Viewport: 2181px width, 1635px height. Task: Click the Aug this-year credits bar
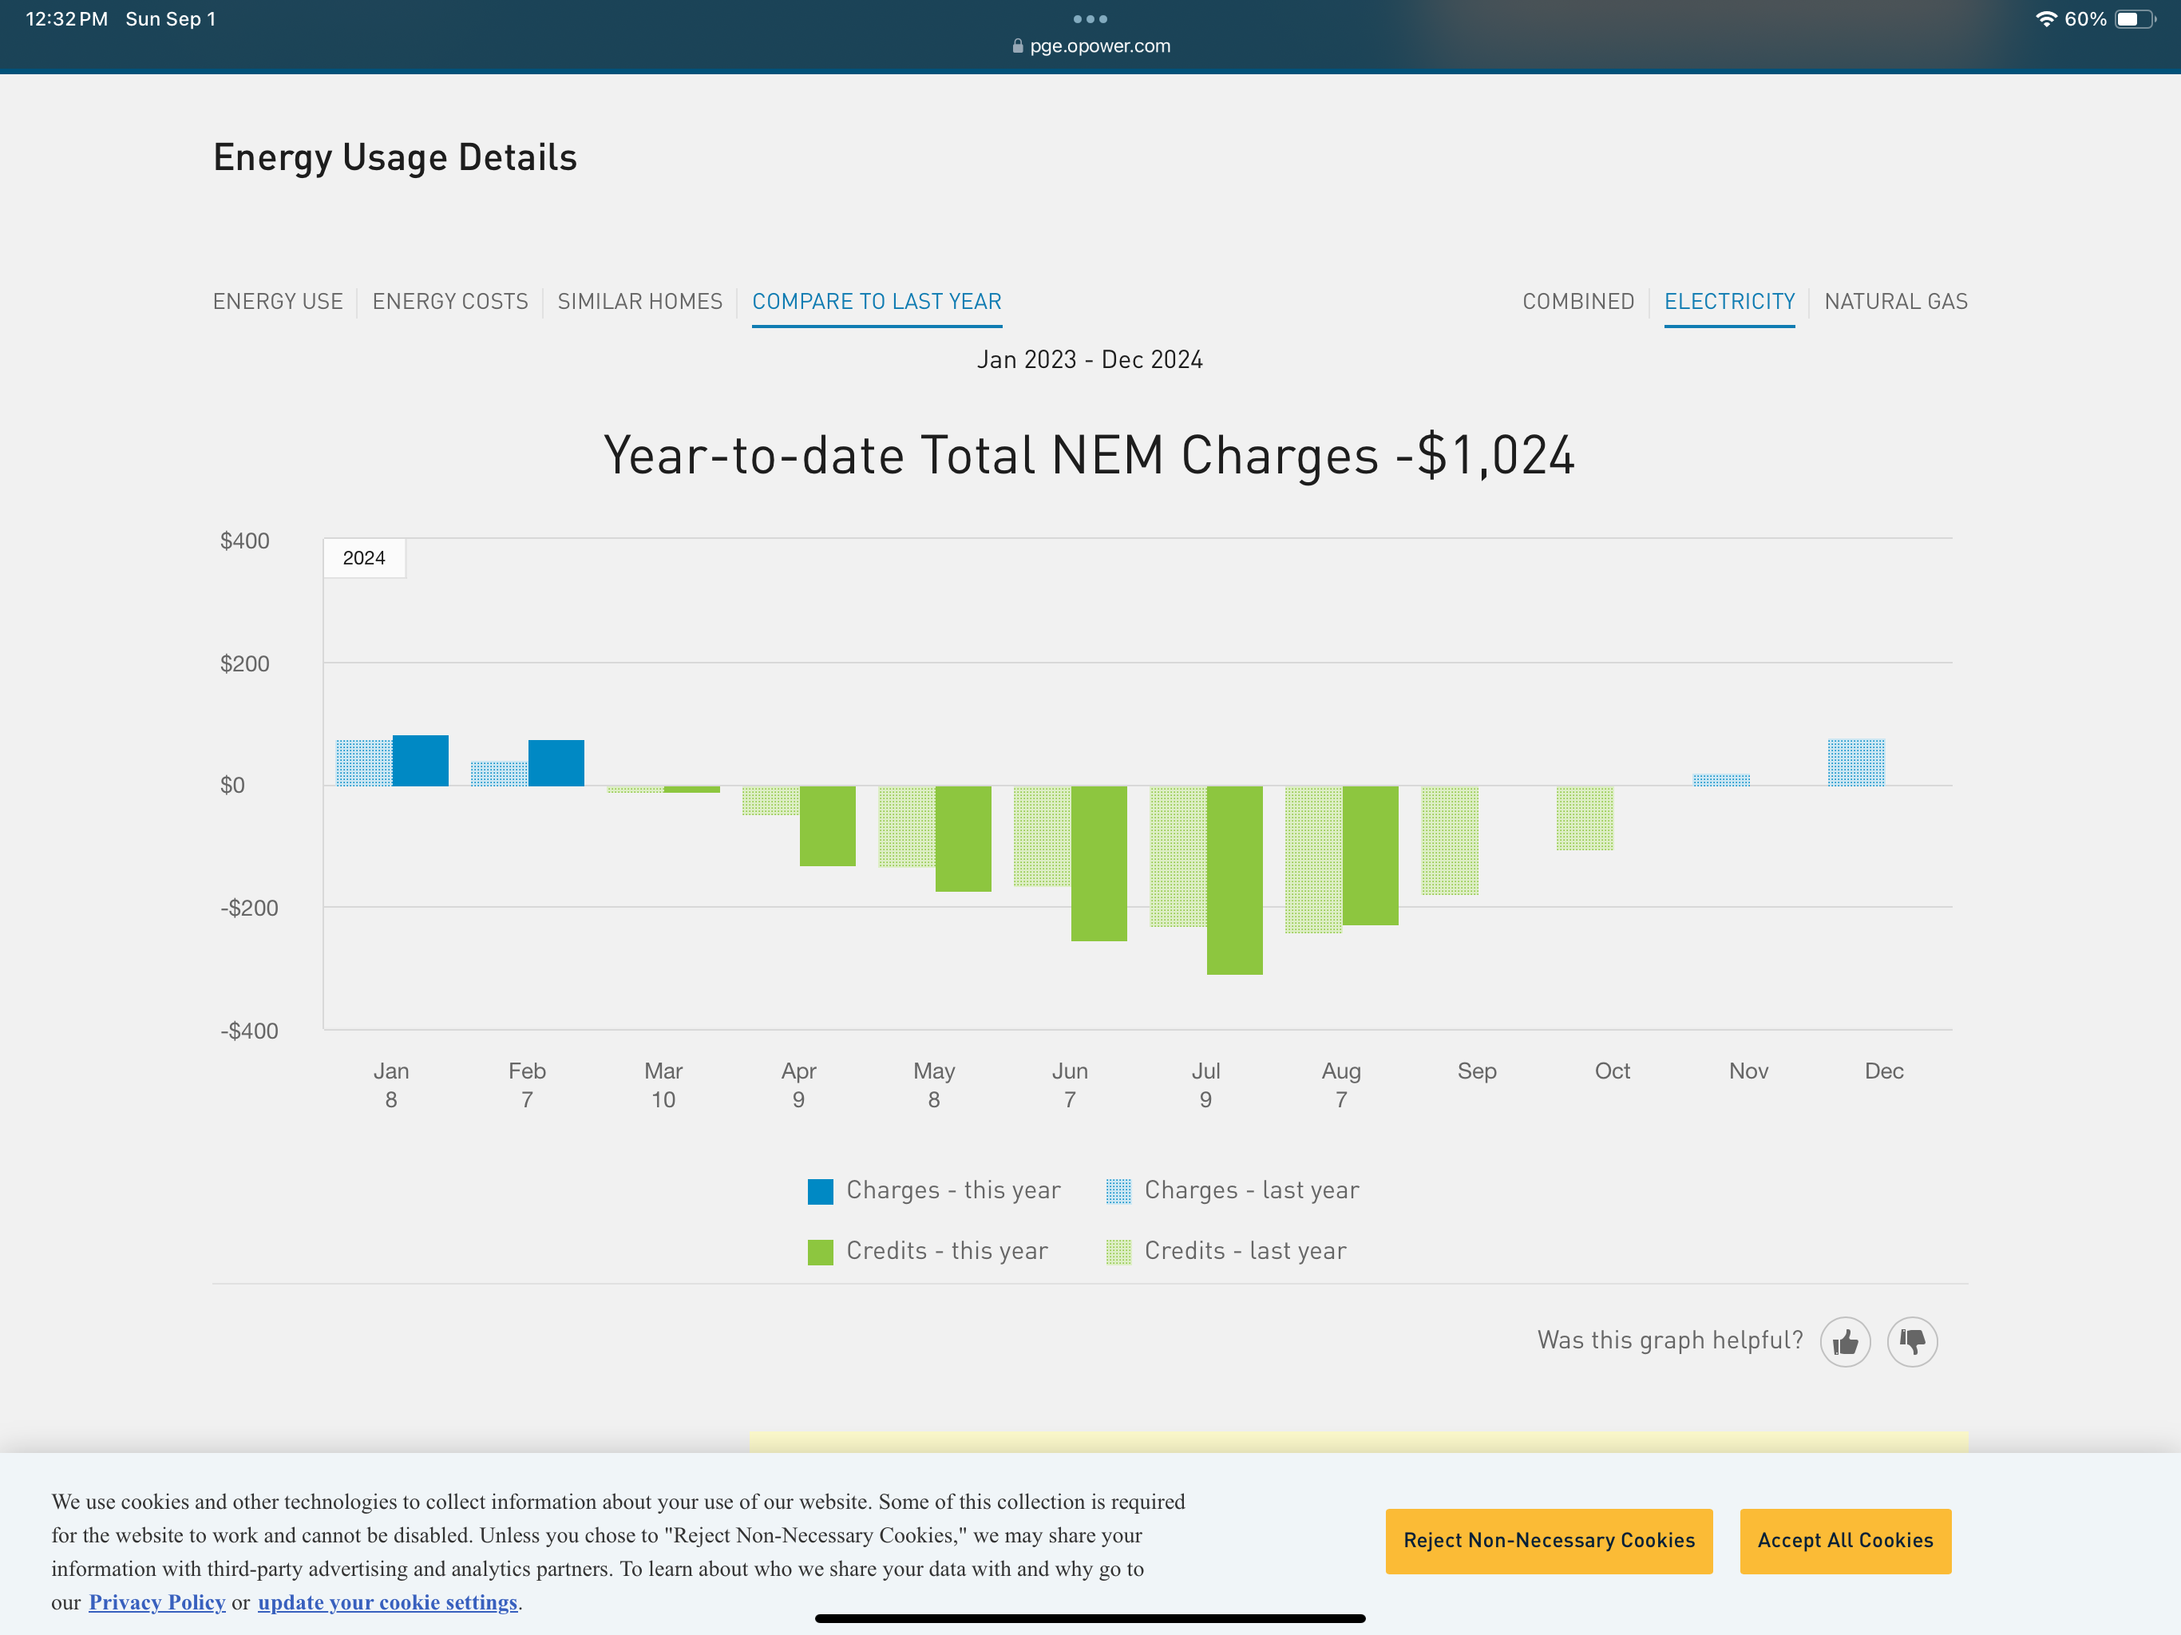pyautogui.click(x=1371, y=856)
